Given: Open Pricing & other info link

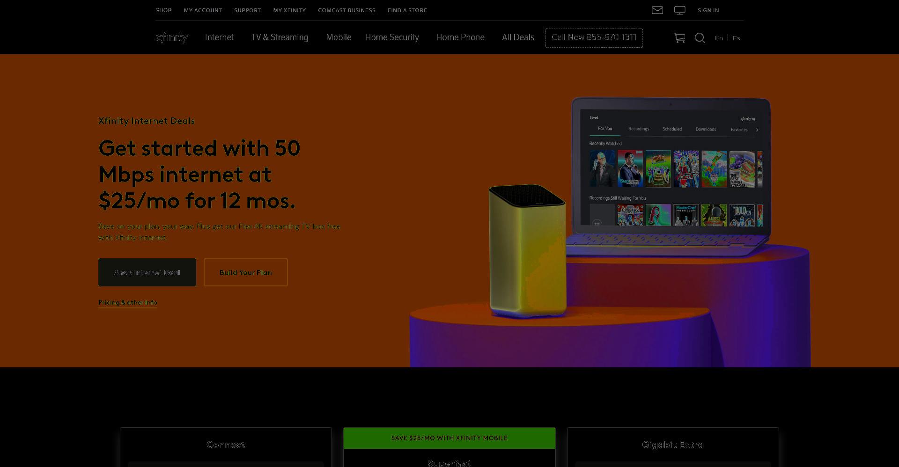Looking at the screenshot, I should click(x=127, y=303).
